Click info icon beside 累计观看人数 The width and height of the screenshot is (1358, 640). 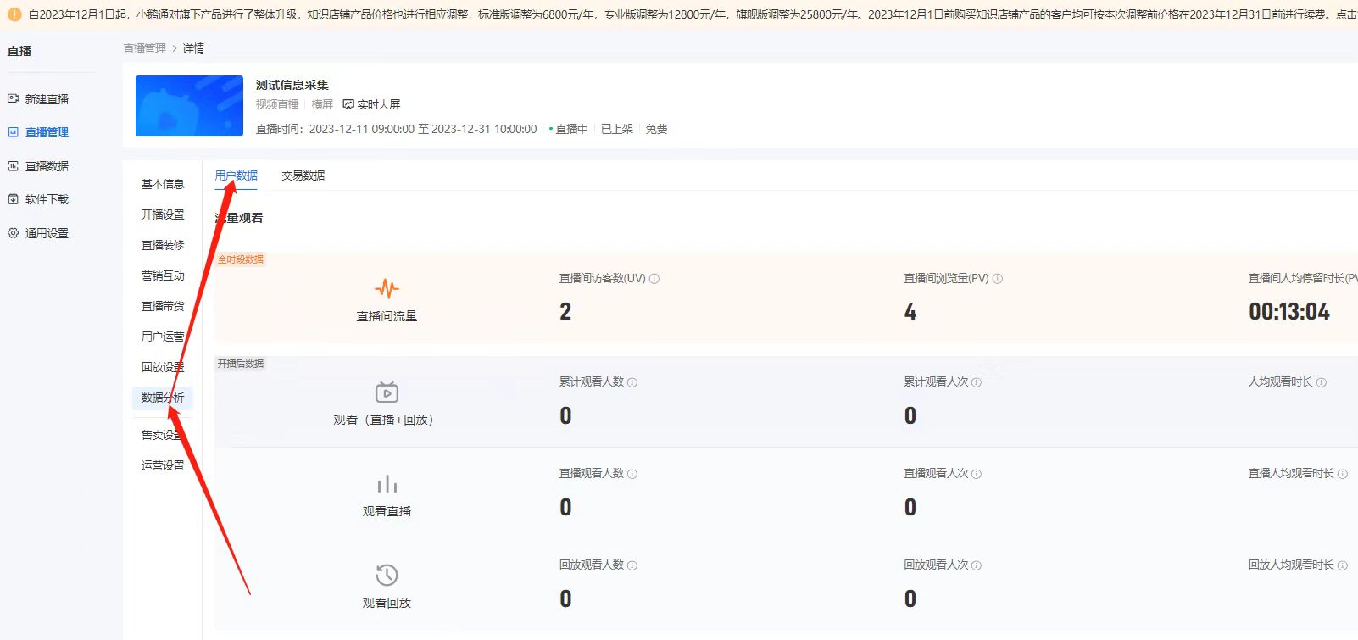tap(632, 382)
